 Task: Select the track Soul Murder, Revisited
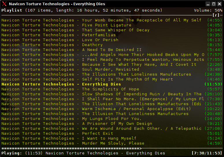(110, 70)
